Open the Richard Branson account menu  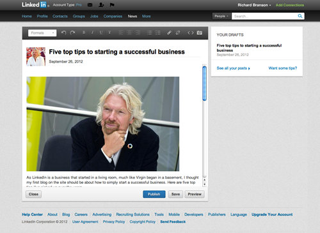click(254, 5)
